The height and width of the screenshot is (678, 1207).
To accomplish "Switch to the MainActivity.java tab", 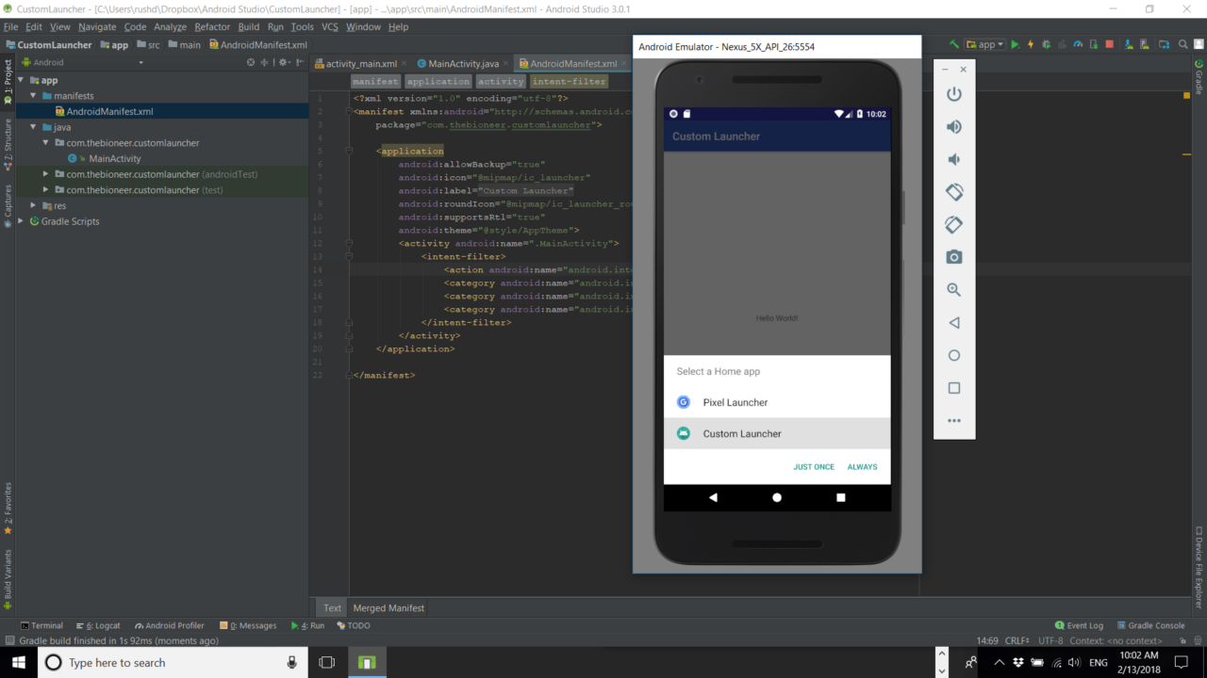I will click(x=462, y=64).
